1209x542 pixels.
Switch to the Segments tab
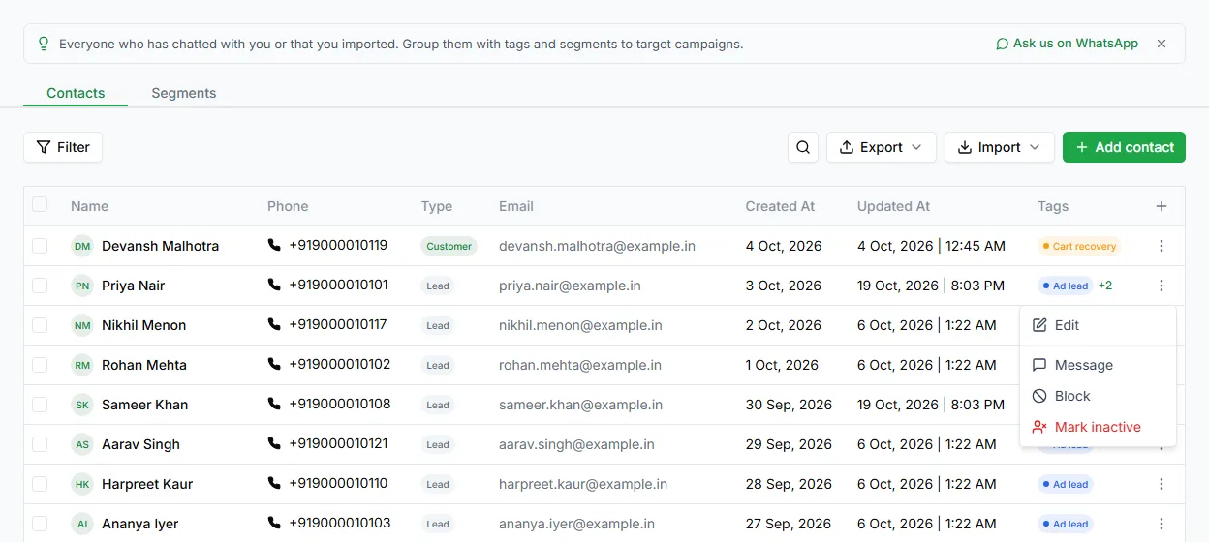[184, 93]
